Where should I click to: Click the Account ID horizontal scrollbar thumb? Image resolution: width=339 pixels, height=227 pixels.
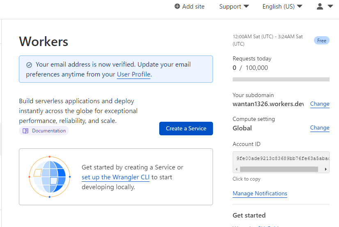coord(279,169)
